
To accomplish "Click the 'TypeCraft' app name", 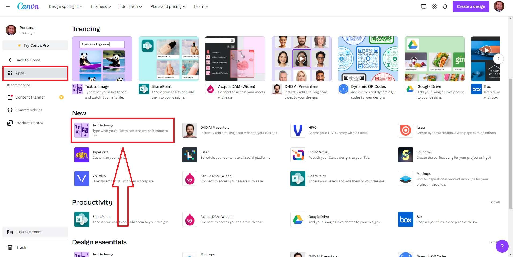I will (x=100, y=152).
